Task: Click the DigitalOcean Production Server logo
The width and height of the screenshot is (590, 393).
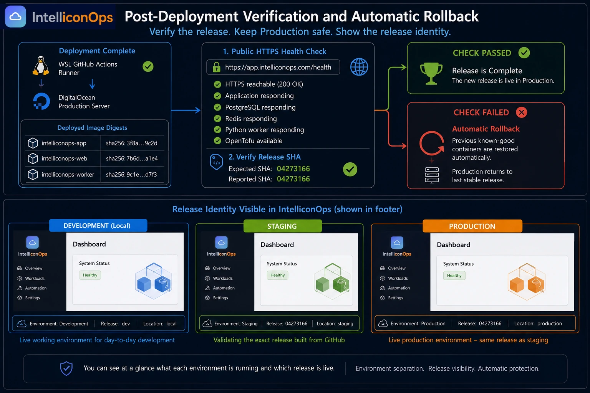Action: click(41, 102)
